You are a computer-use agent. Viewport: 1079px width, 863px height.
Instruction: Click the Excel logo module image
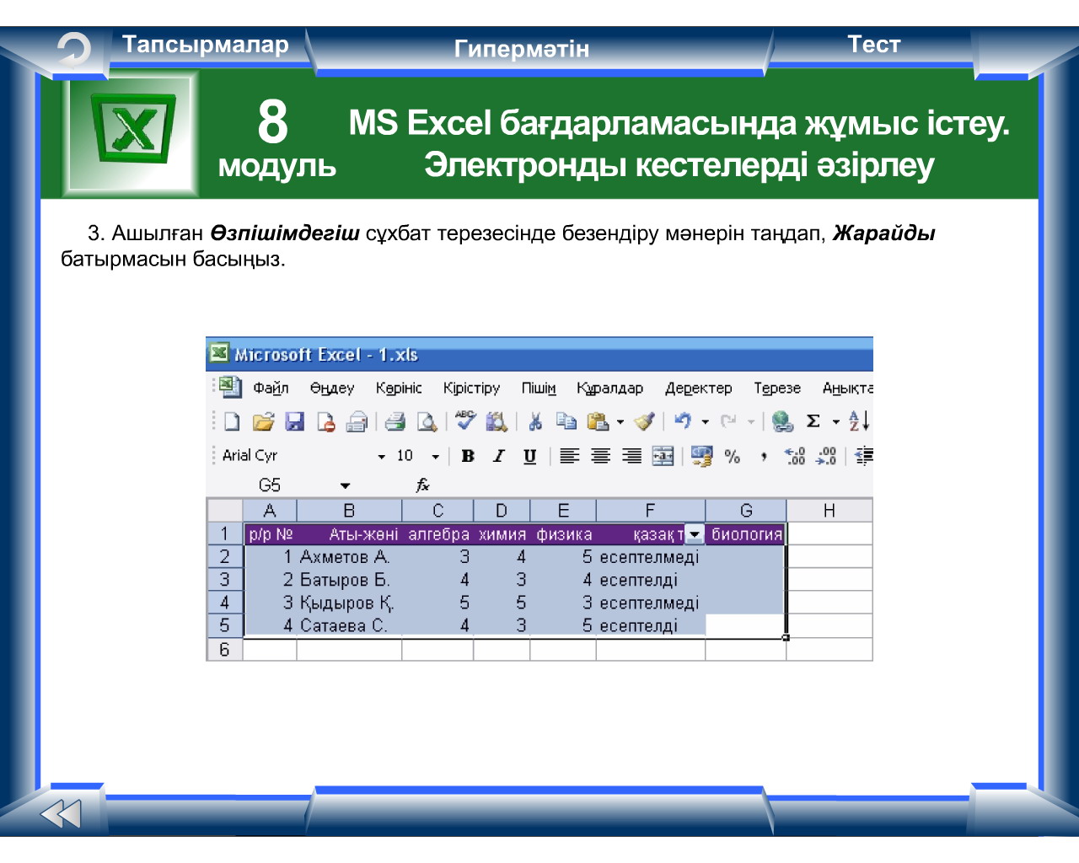coord(132,132)
